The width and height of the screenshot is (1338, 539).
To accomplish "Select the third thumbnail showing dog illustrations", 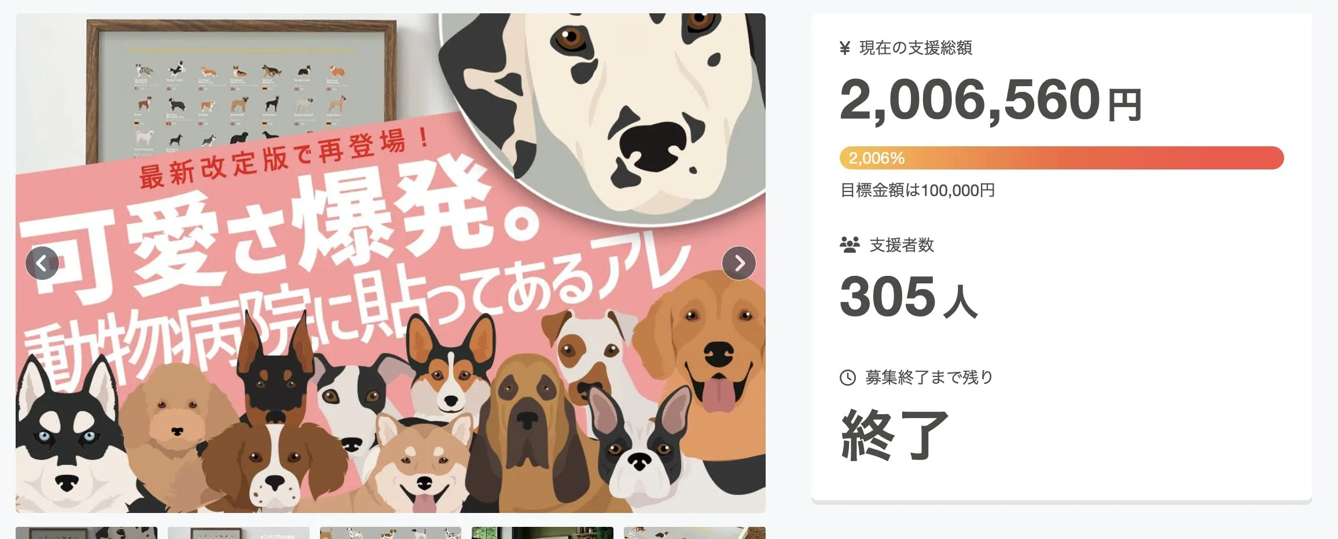I will click(391, 533).
